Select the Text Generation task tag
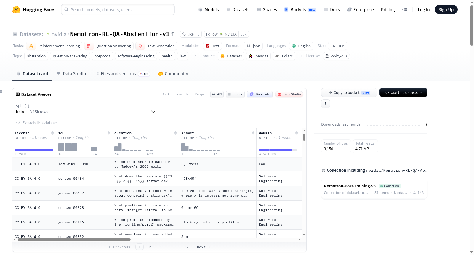The image size is (474, 255). 156,46
